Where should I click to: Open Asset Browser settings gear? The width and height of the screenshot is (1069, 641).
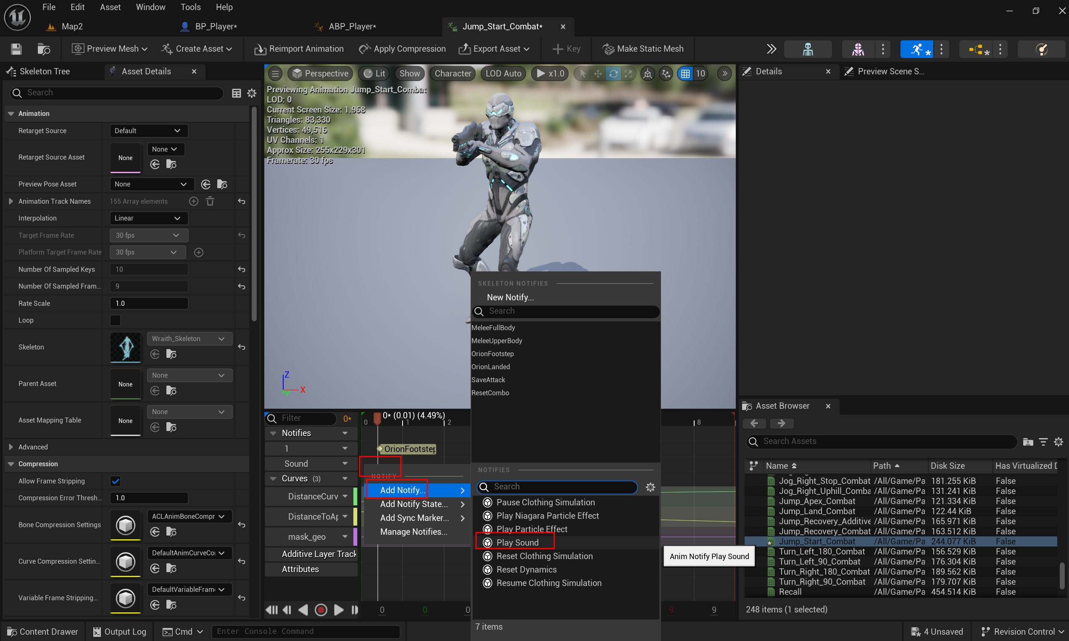(1058, 441)
